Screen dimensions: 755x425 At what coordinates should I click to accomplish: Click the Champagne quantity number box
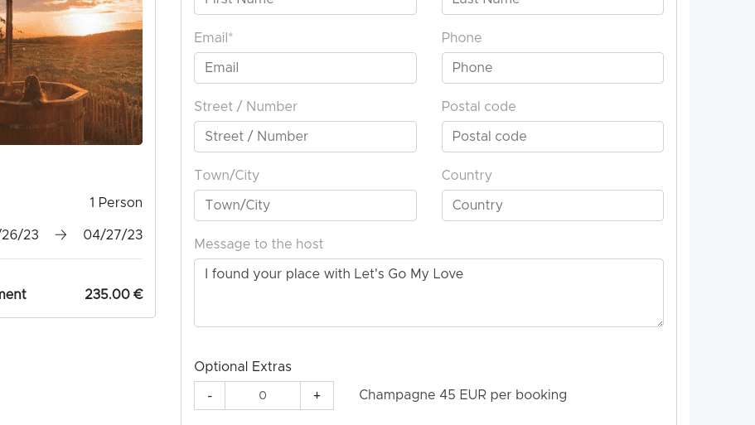263,396
